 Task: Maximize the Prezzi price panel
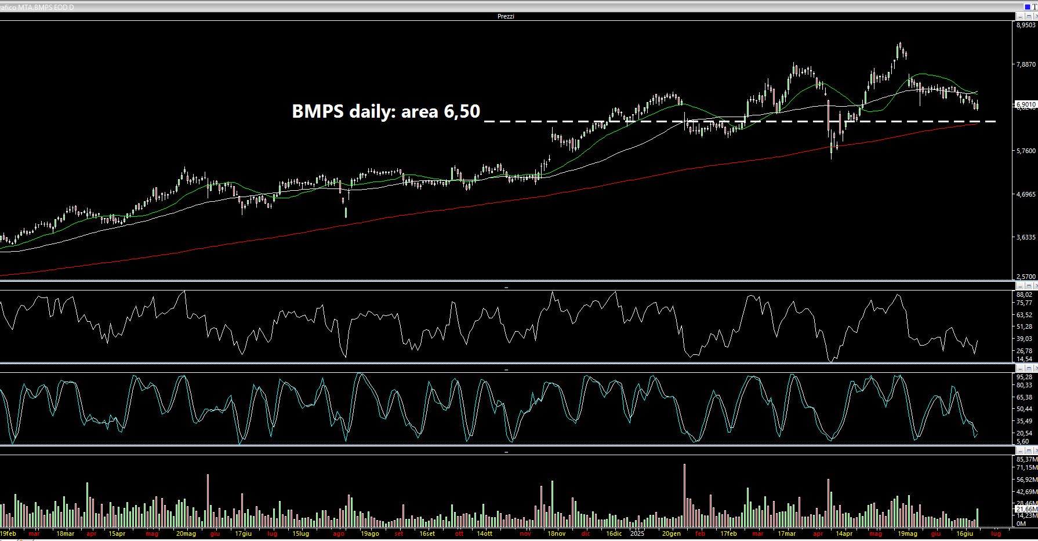coord(1030,16)
